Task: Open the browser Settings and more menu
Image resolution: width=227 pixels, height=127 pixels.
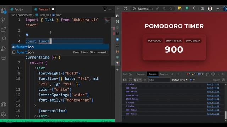Action: pyautogui.click(x=218, y=8)
